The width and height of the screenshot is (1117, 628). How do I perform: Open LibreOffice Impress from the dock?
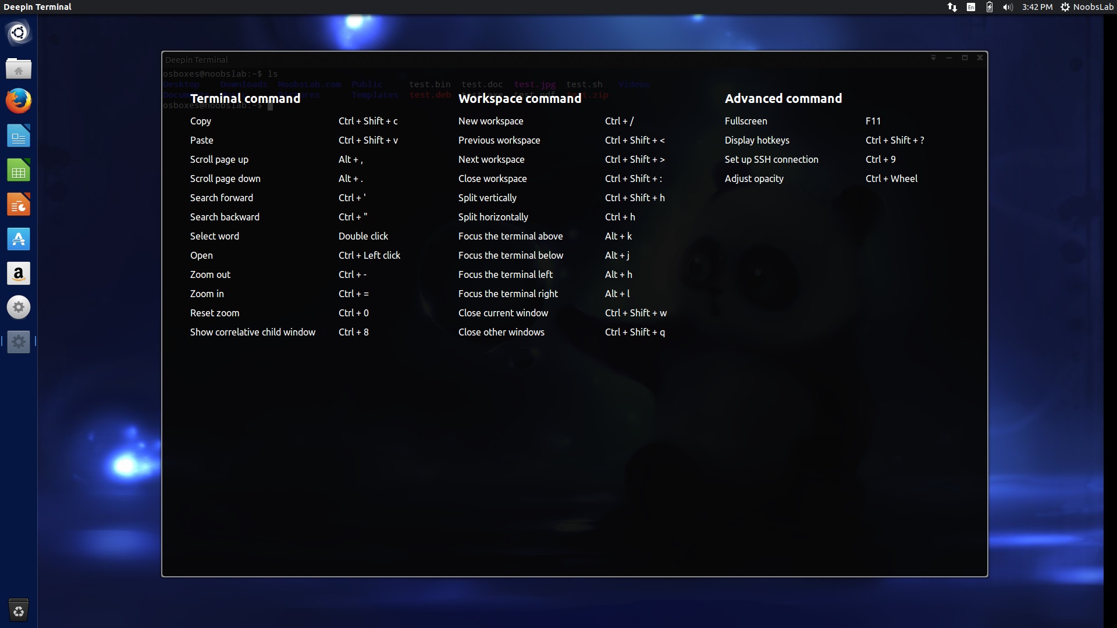[19, 204]
